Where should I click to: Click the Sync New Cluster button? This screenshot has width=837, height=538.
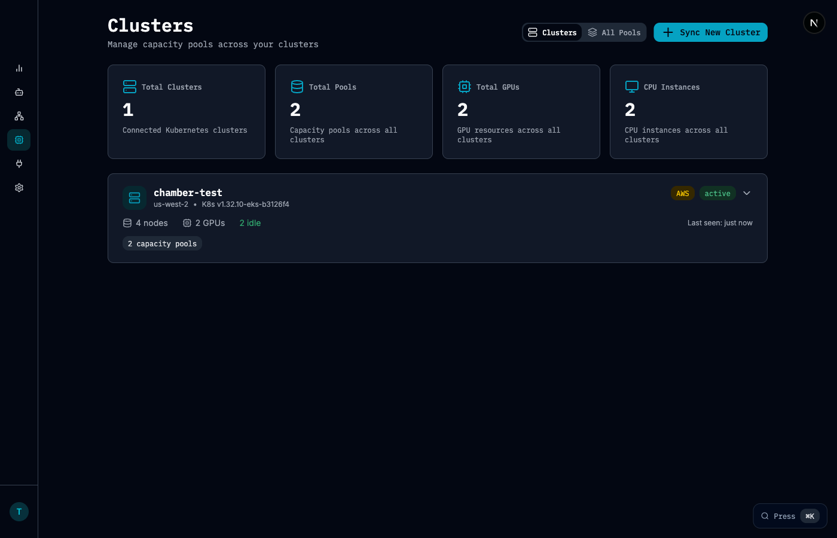(x=710, y=32)
